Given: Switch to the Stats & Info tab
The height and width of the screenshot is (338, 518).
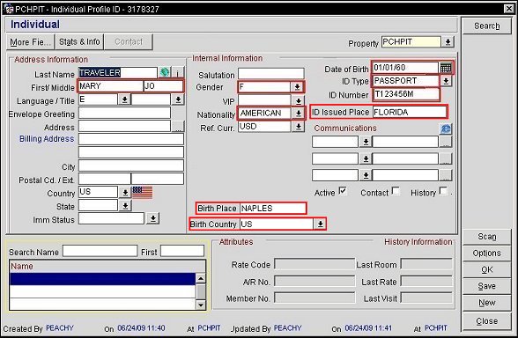Looking at the screenshot, I should [x=79, y=42].
